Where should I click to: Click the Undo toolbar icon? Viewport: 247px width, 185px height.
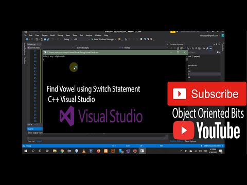(53, 39)
